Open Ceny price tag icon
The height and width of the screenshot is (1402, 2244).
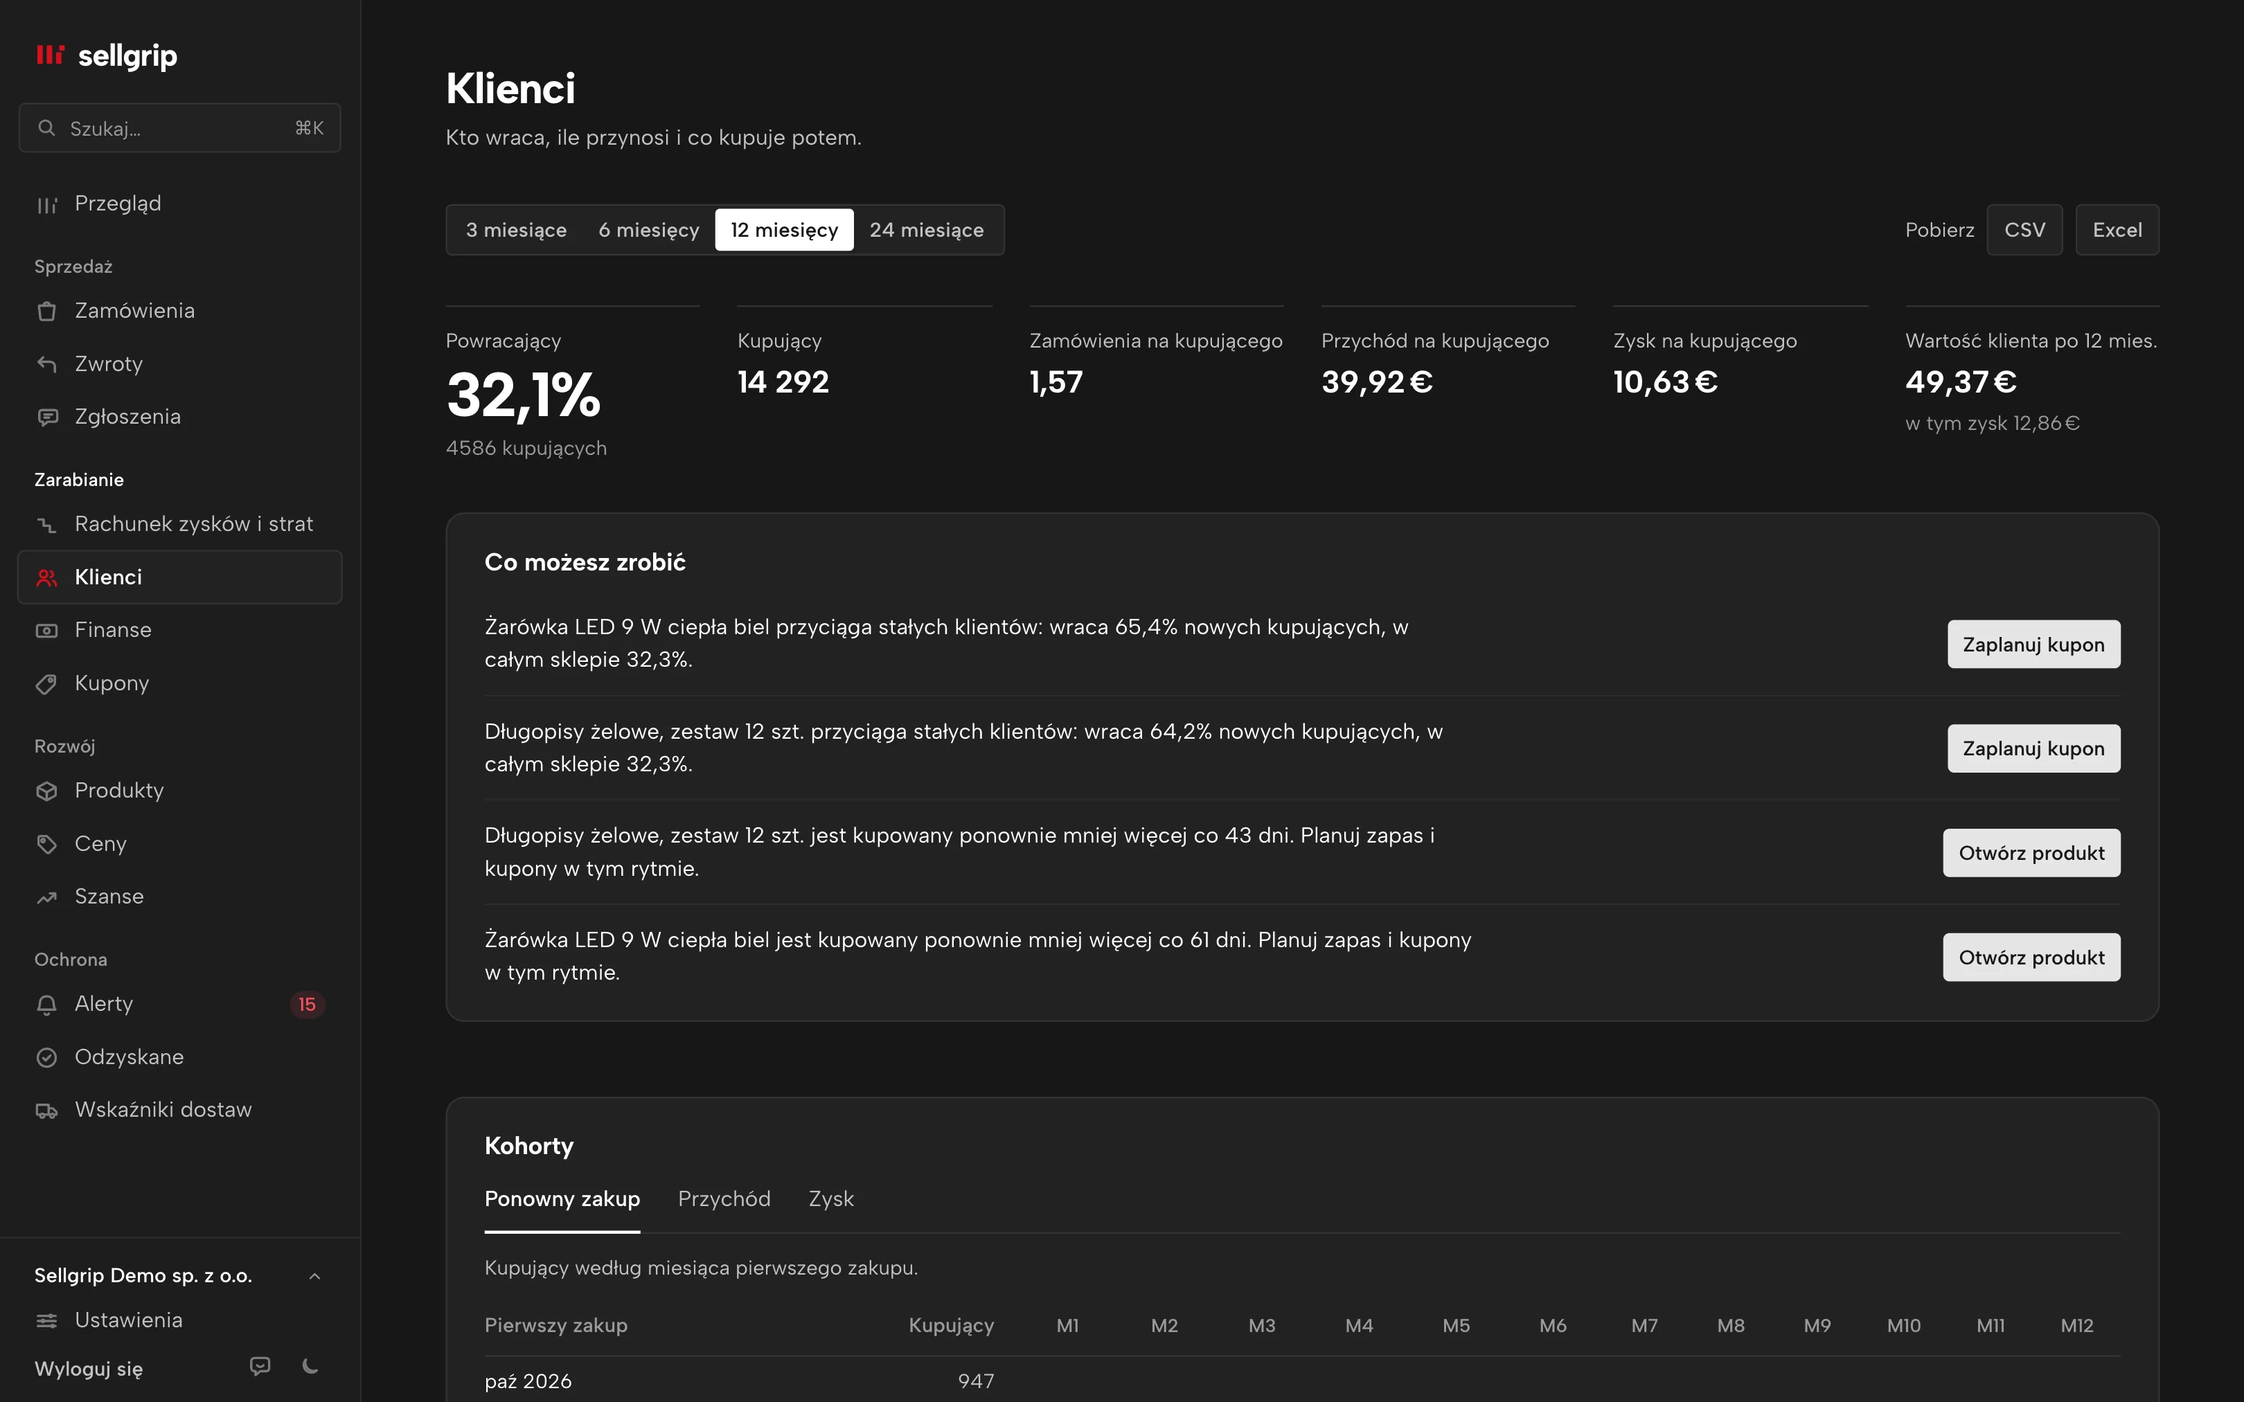46,844
